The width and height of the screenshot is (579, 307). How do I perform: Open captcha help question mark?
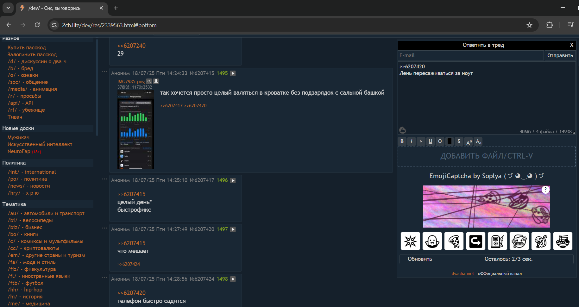click(x=545, y=190)
